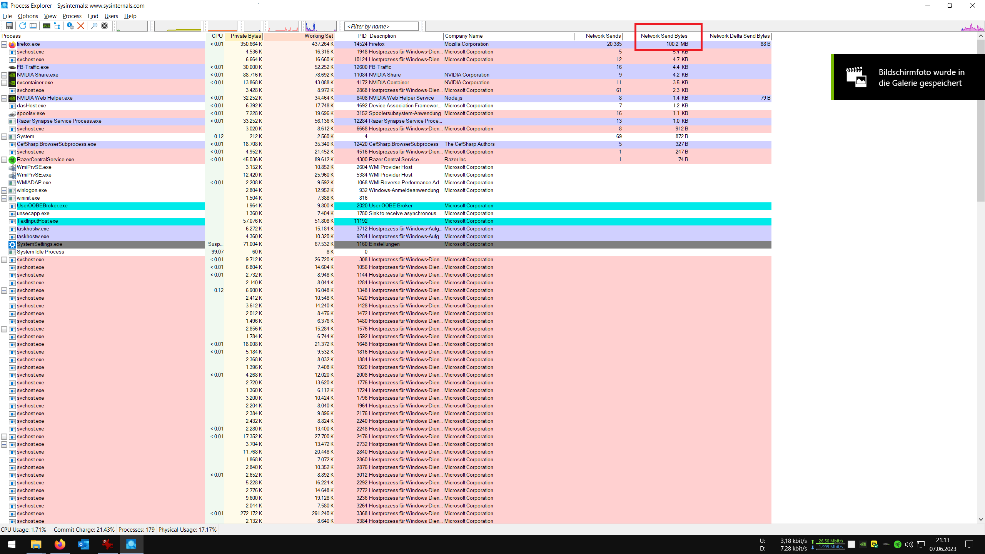
Task: Click the Filter by name field
Action: [381, 26]
